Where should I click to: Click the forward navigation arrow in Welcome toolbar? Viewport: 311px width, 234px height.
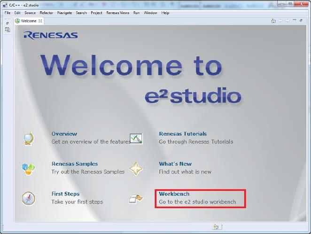tap(287, 21)
